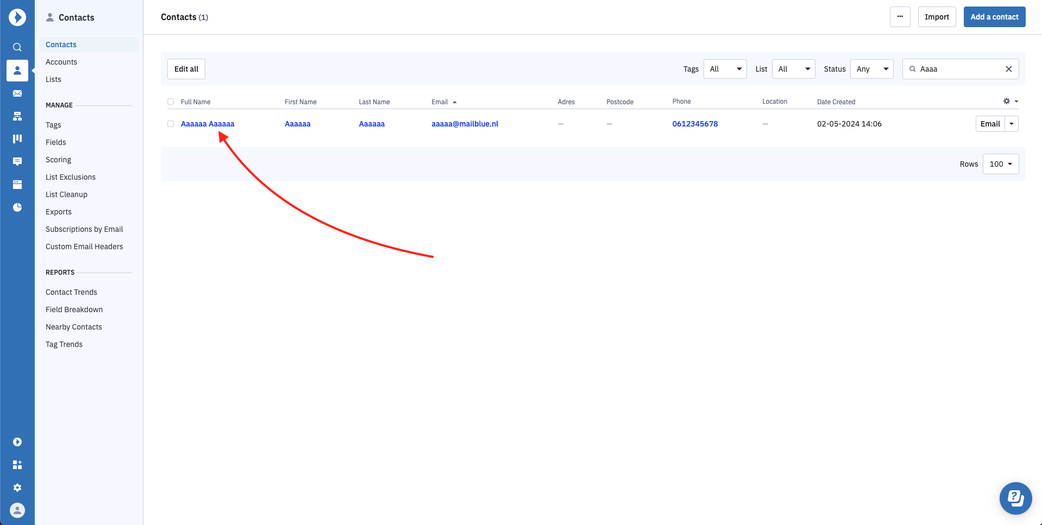
Task: Click the more options ellipsis button
Action: point(900,17)
